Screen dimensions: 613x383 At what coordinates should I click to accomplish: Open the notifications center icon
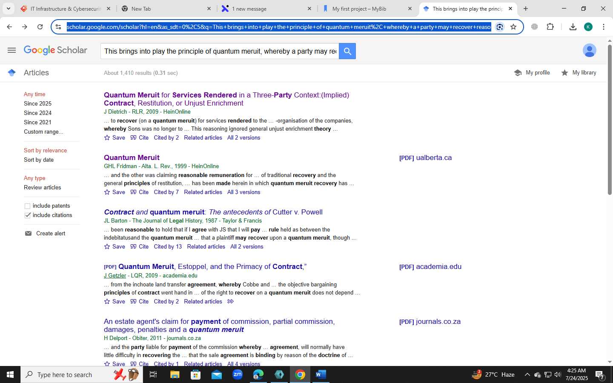[x=600, y=374]
